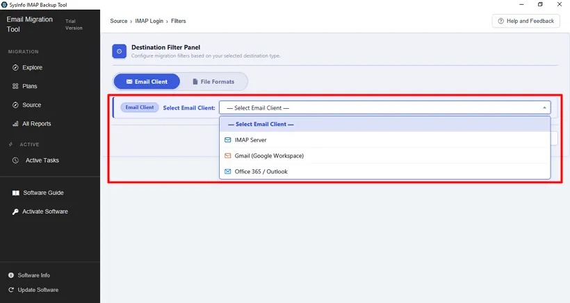Click the All Reports chart icon
The width and height of the screenshot is (570, 303).
tap(15, 123)
